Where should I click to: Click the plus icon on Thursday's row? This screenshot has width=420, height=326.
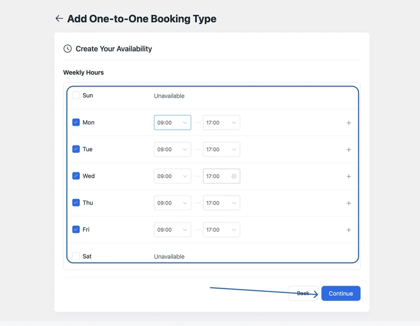[349, 203]
